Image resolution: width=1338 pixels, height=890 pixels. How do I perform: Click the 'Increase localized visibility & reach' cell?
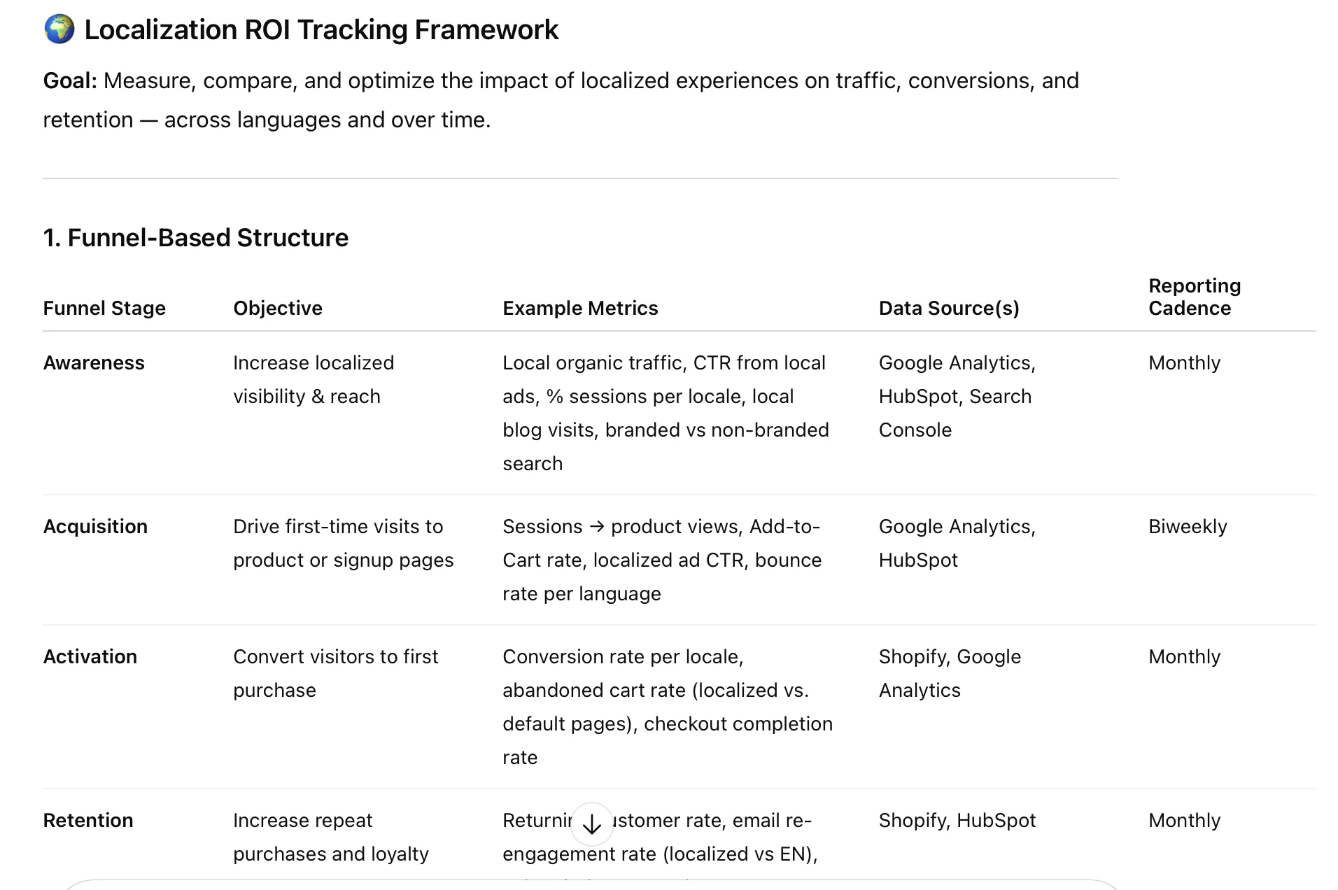click(x=314, y=379)
